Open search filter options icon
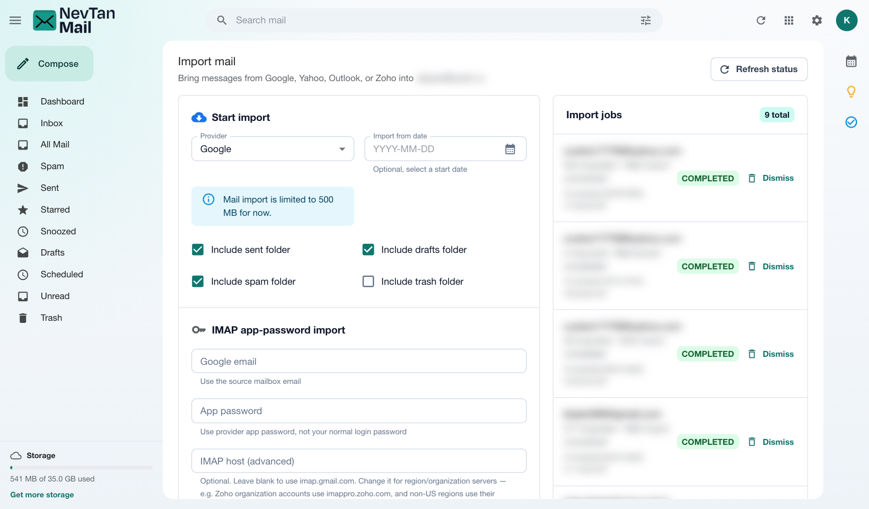This screenshot has height=509, width=869. pos(645,20)
